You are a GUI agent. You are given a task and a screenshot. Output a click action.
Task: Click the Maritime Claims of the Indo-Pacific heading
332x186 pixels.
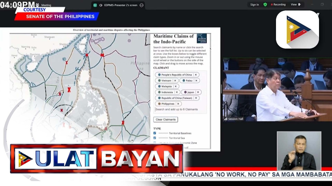click(x=174, y=39)
